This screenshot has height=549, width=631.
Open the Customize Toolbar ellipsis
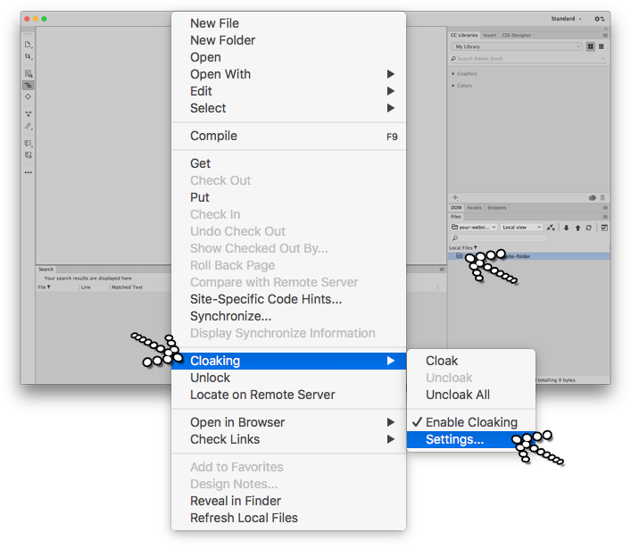(29, 172)
